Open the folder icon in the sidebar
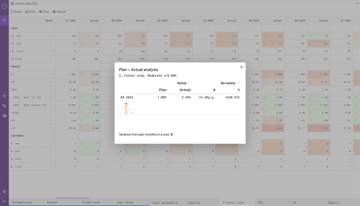Screen dimensions: 360x206 click(4, 20)
